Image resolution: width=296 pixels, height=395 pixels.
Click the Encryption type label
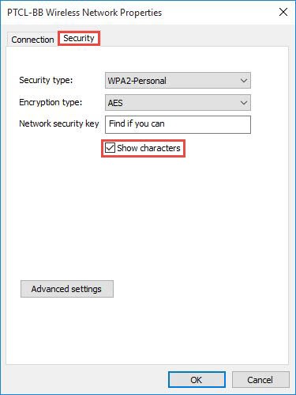(x=51, y=102)
